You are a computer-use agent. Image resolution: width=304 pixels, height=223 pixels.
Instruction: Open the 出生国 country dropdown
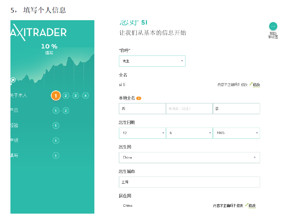pyautogui.click(x=189, y=157)
